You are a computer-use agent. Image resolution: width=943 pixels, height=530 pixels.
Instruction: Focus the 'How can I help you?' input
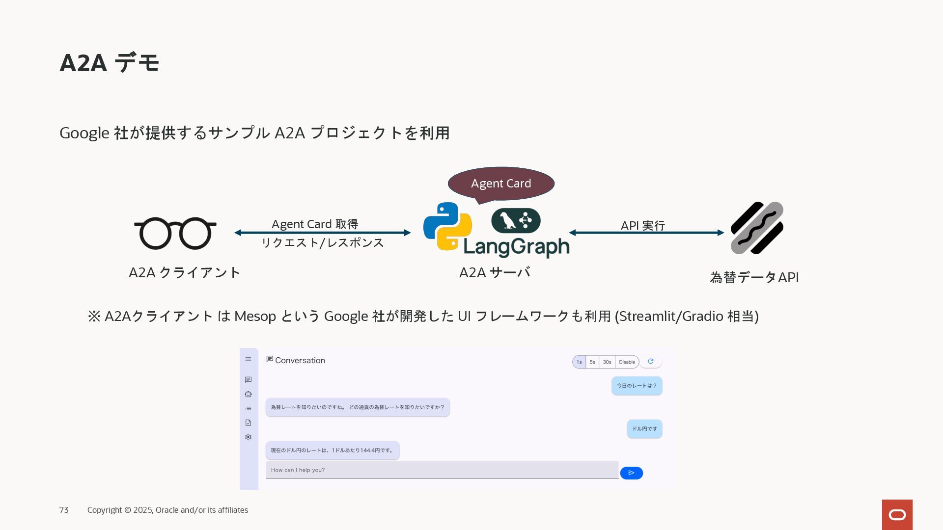442,470
